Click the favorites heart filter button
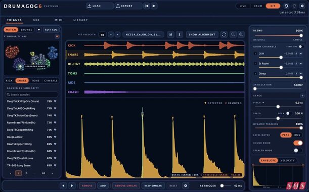The image size is (309, 192). click(x=39, y=30)
